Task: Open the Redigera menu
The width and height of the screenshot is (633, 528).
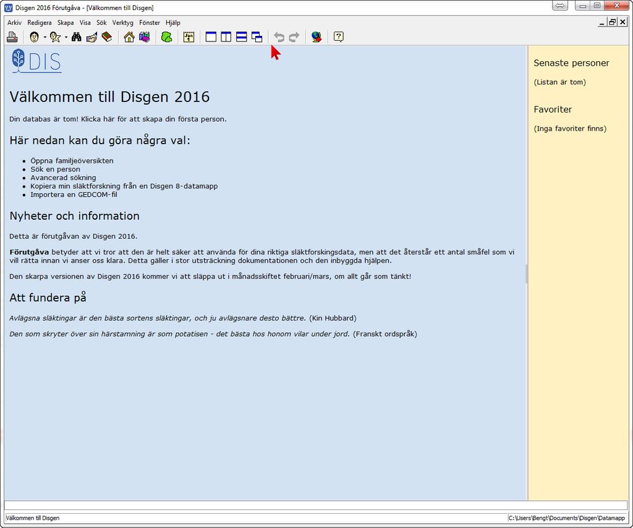Action: (x=40, y=23)
